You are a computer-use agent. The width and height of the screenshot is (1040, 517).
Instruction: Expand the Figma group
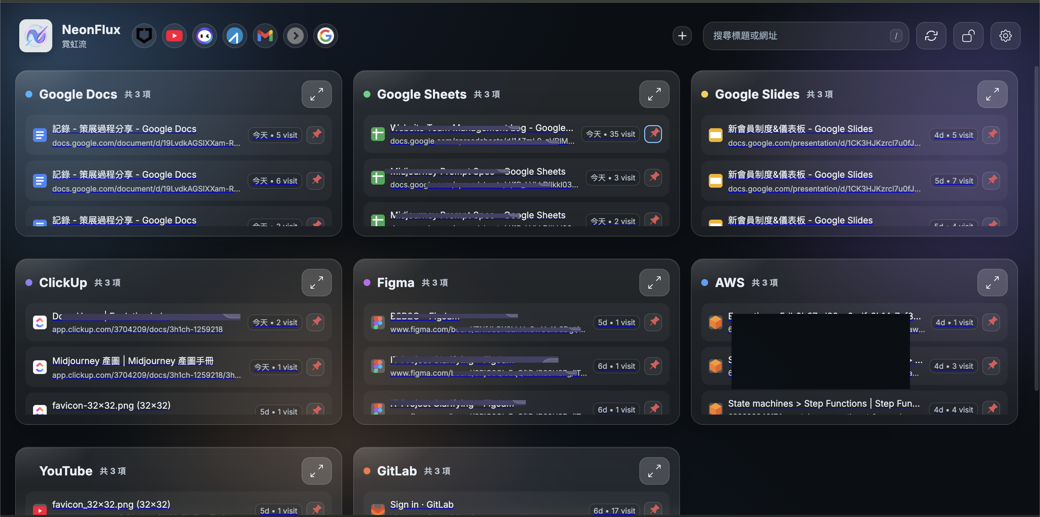coord(654,283)
